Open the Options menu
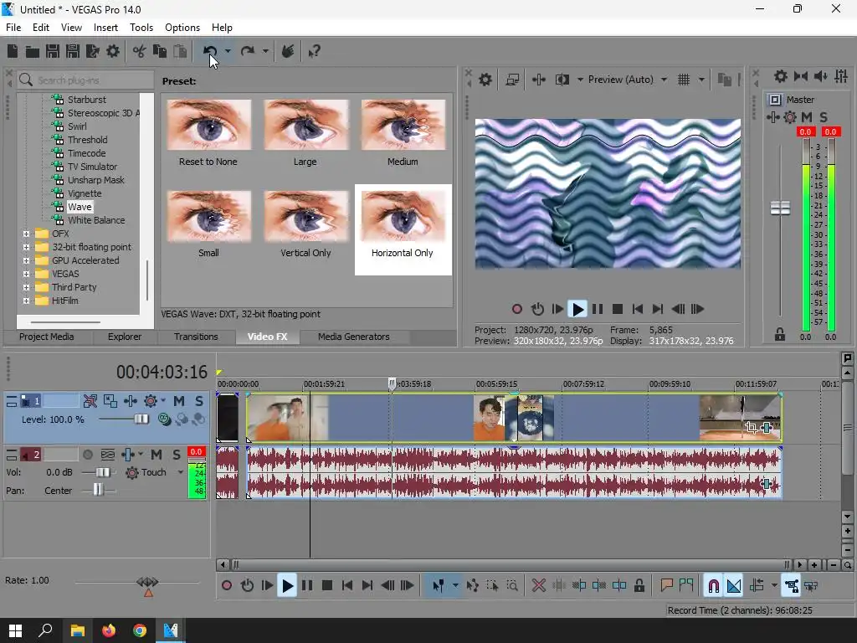The width and height of the screenshot is (857, 643). pyautogui.click(x=182, y=28)
